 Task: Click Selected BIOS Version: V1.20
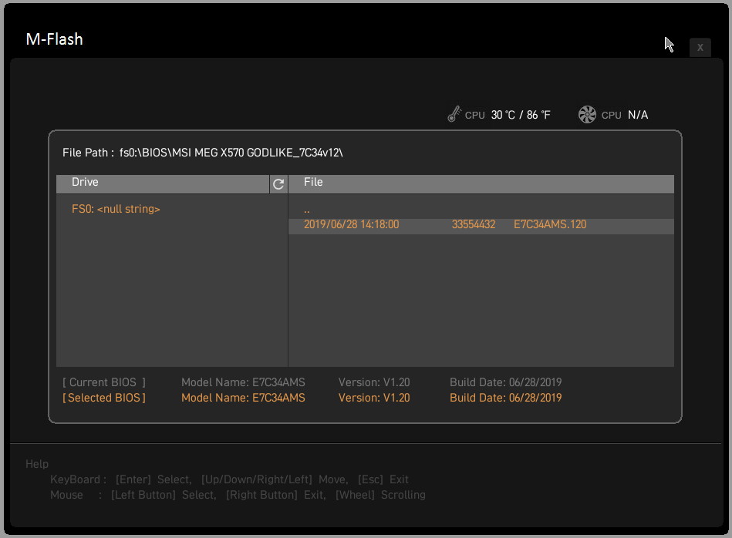374,398
